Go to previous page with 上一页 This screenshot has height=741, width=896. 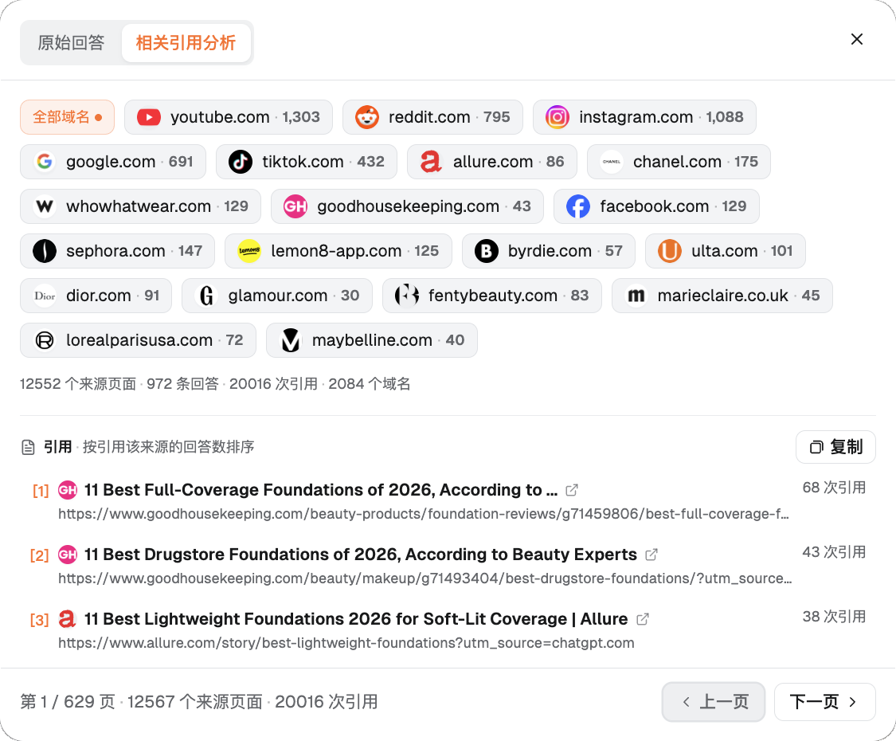tap(714, 701)
